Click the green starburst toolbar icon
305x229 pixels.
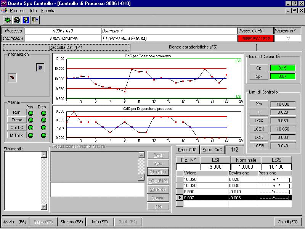[x=8, y=20]
